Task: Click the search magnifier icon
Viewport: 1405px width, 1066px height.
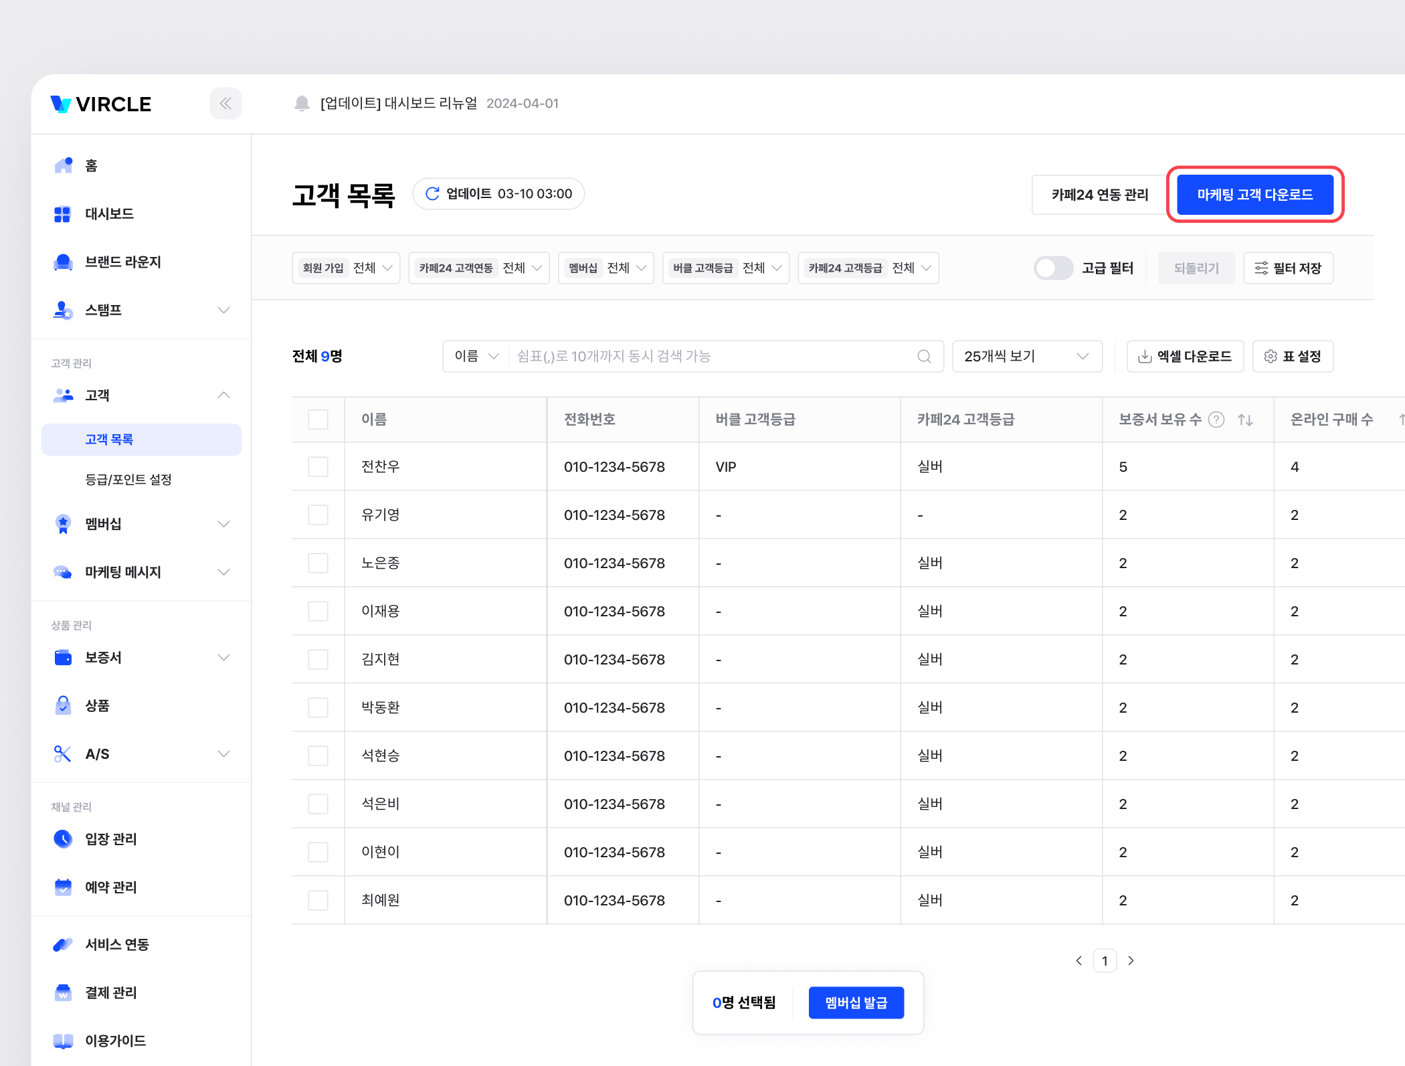Action: pyautogui.click(x=924, y=356)
